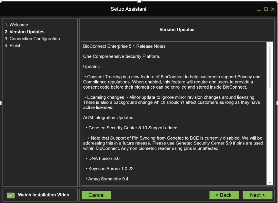
Task: Open the Watch Installation Video link
Action: [44, 195]
